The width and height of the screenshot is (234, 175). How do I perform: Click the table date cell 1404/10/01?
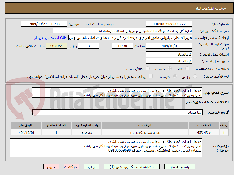[x=26, y=133]
